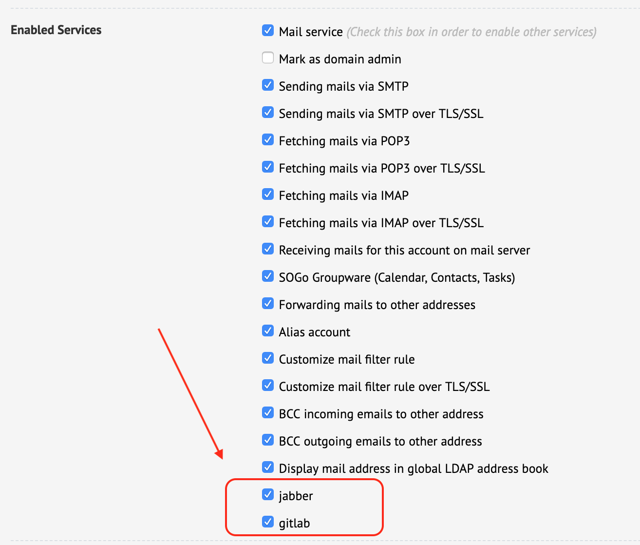
Task: Uncheck Forwarding mails to other addresses
Action: [268, 304]
